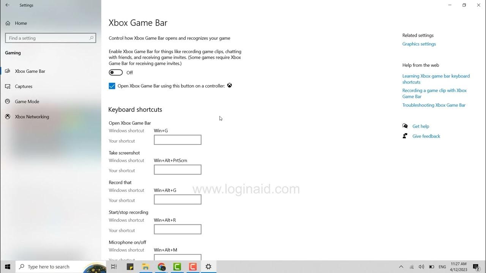The image size is (486, 273).
Task: Click the Xbox logo controller button icon
Action: 230,86
